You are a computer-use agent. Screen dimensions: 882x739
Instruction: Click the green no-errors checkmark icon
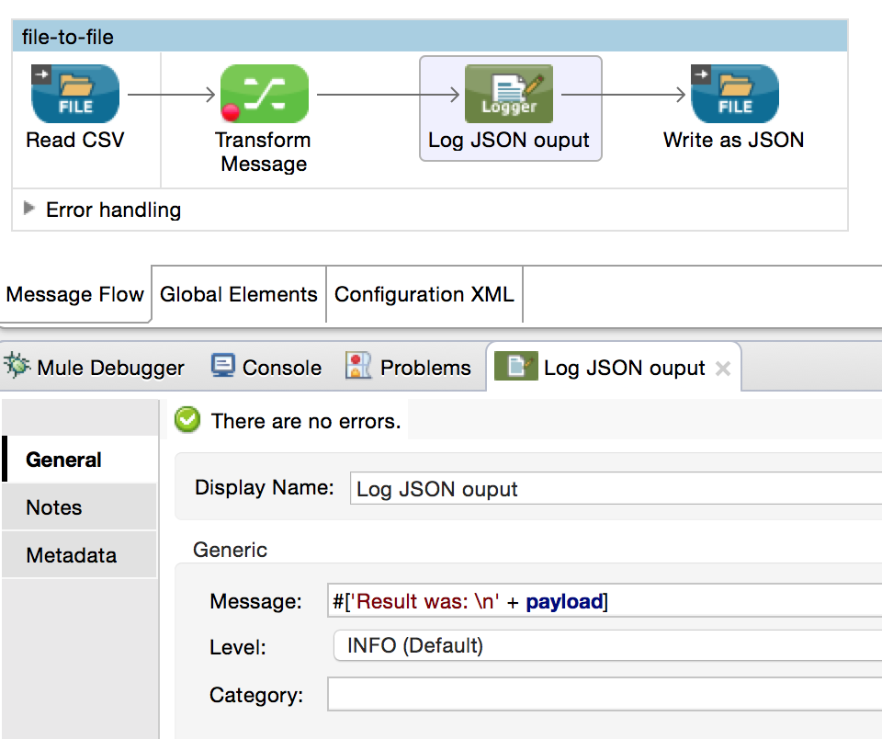coord(187,421)
